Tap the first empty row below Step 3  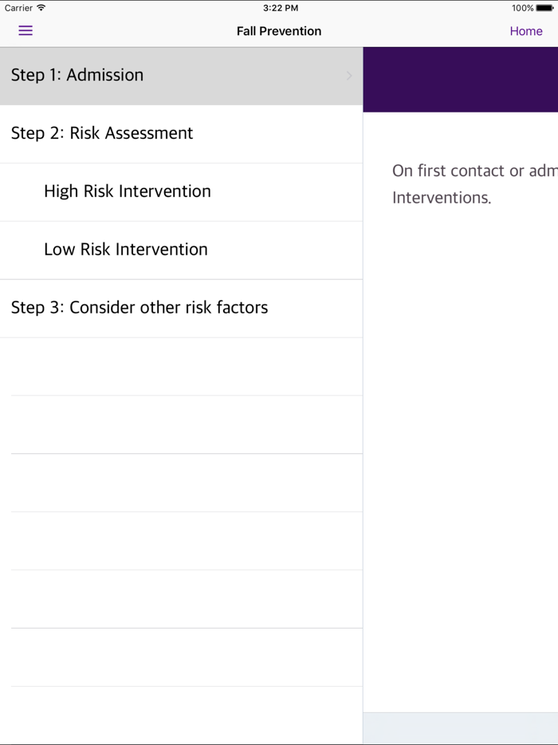coord(182,366)
